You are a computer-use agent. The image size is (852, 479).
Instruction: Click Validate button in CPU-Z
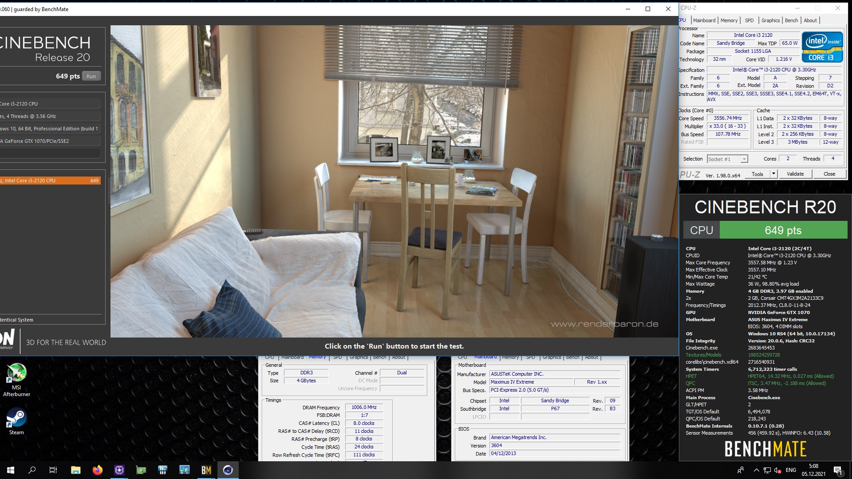[x=795, y=174]
